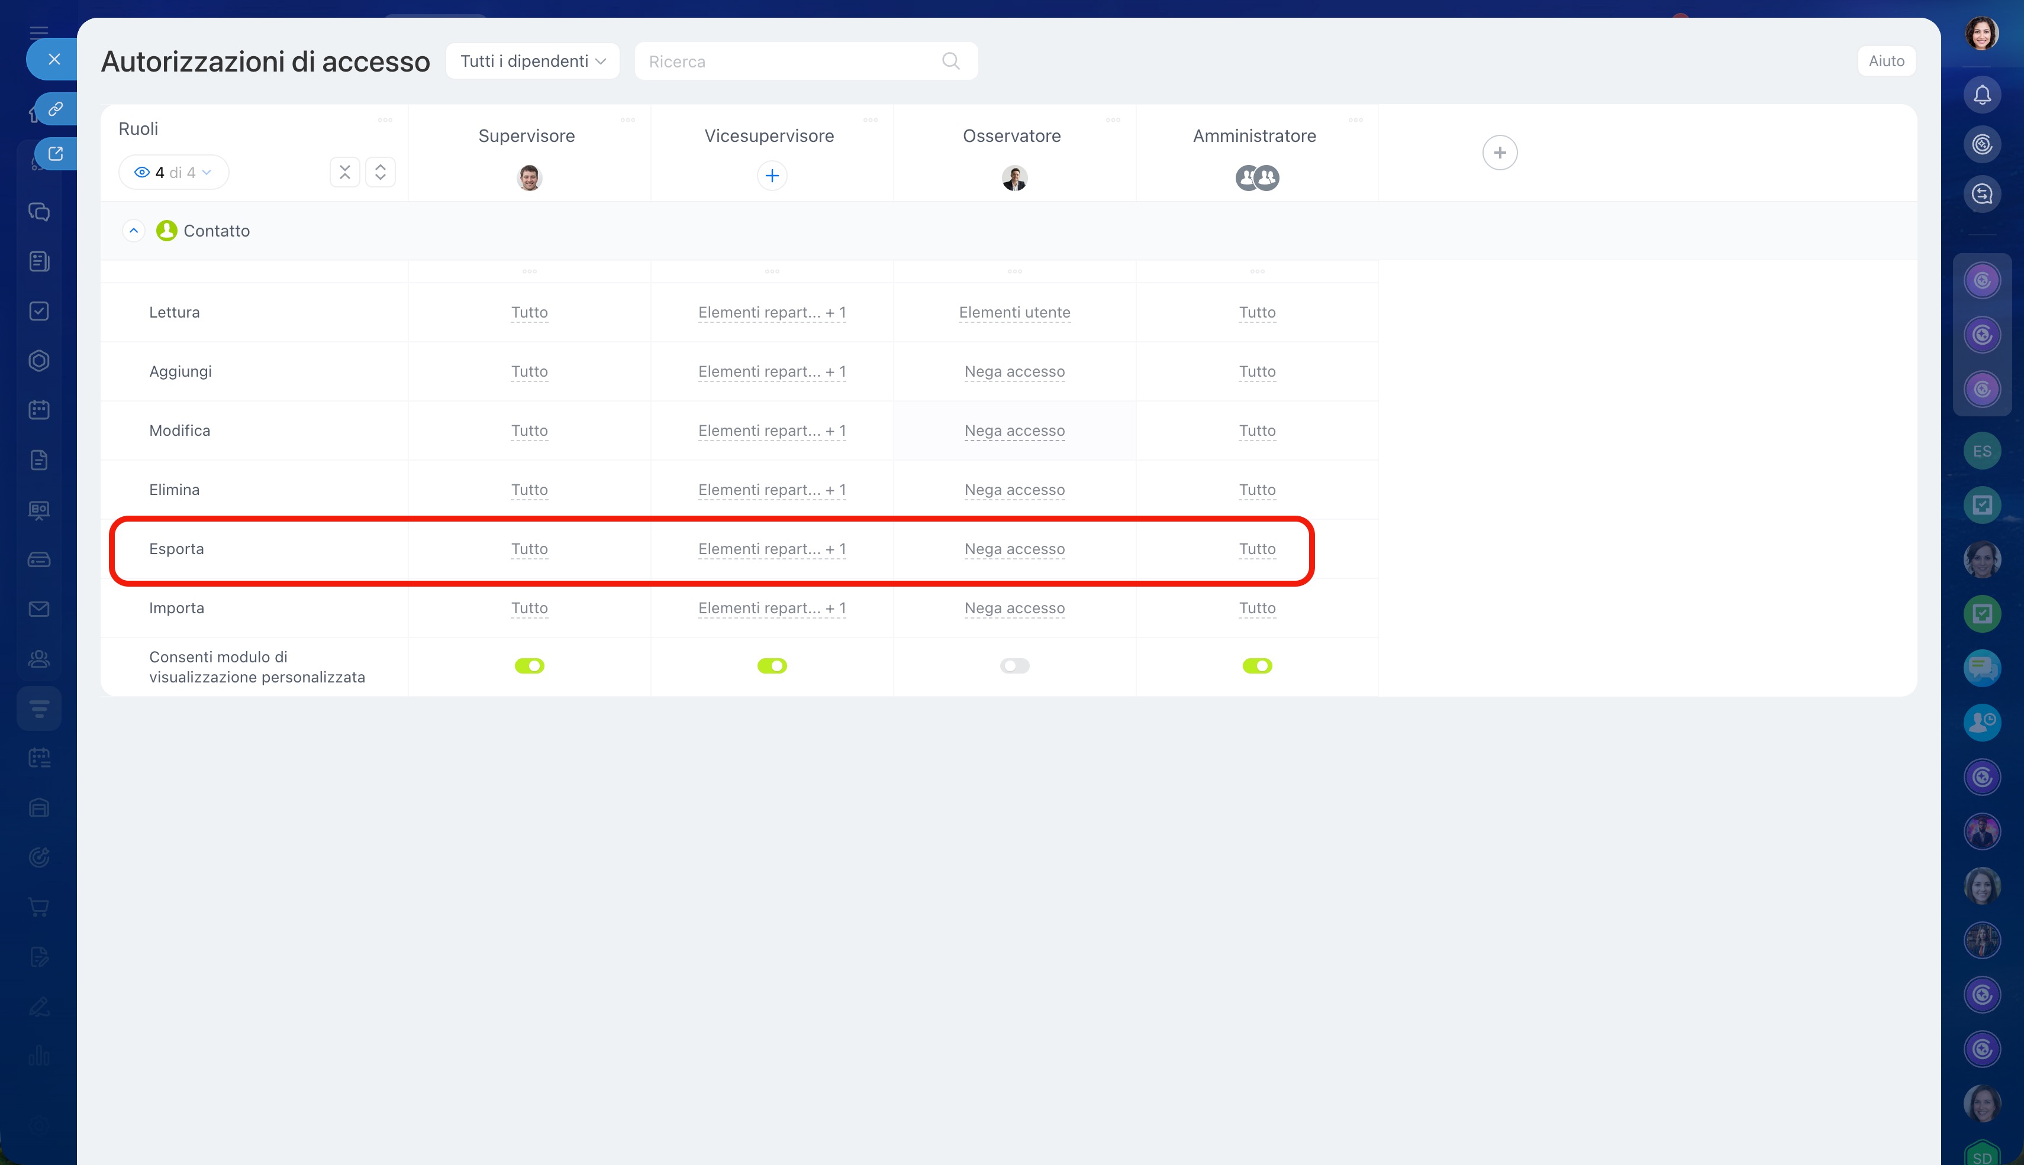Disable Supervisore custom view form toggle
This screenshot has height=1165, width=2024.
(529, 666)
